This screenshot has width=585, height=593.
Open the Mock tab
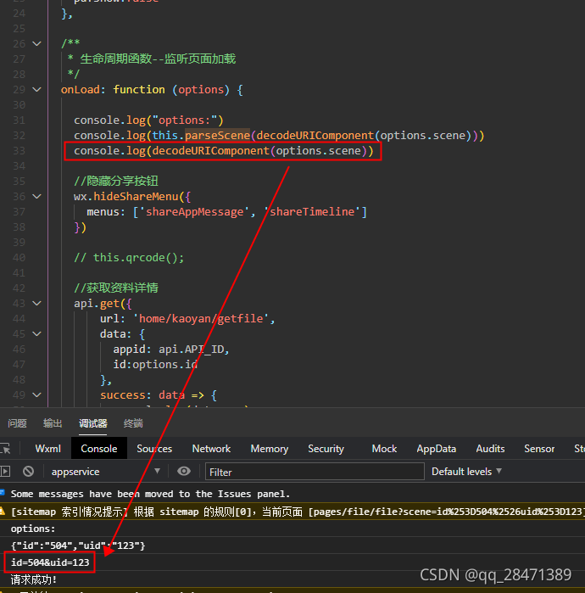point(384,449)
